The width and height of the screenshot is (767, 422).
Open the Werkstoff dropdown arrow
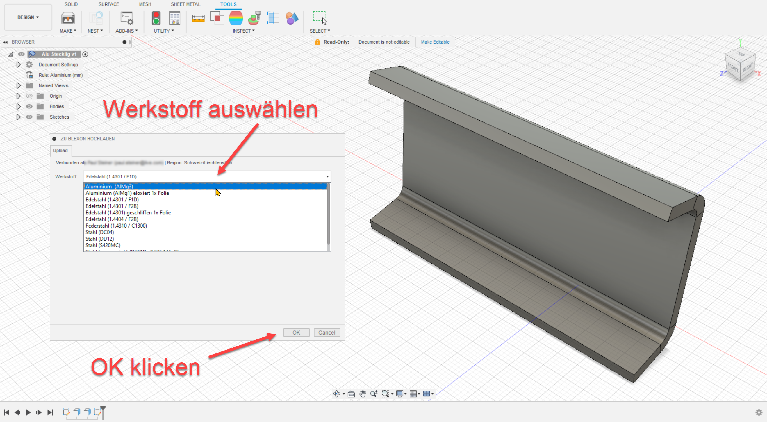coord(327,176)
